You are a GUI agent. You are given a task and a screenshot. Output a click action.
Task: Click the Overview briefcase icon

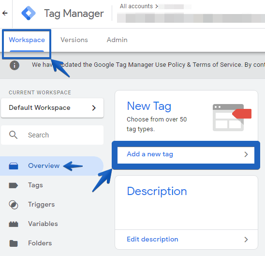point(14,166)
